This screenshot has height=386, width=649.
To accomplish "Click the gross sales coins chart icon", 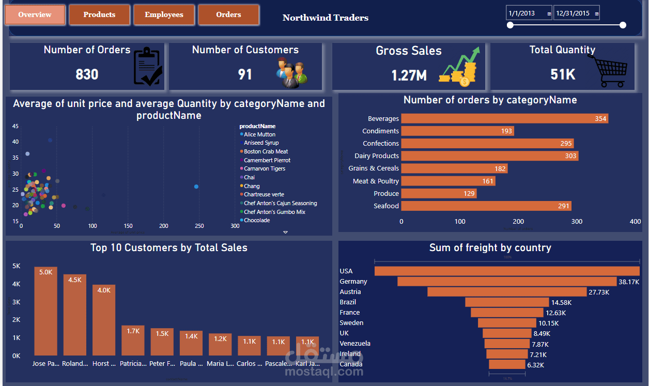I will pyautogui.click(x=460, y=66).
